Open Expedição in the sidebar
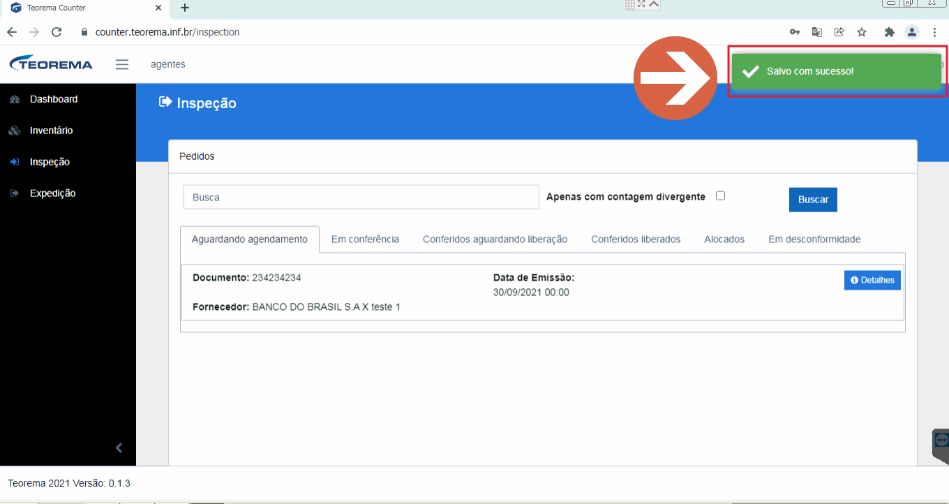The height and width of the screenshot is (504, 949). tap(52, 193)
